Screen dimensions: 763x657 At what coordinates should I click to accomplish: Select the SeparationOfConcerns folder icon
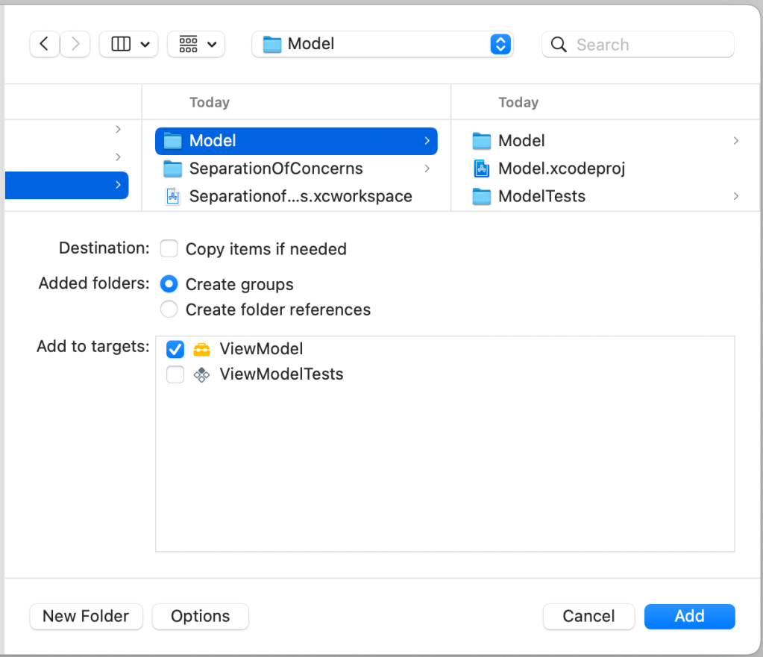[x=172, y=169]
